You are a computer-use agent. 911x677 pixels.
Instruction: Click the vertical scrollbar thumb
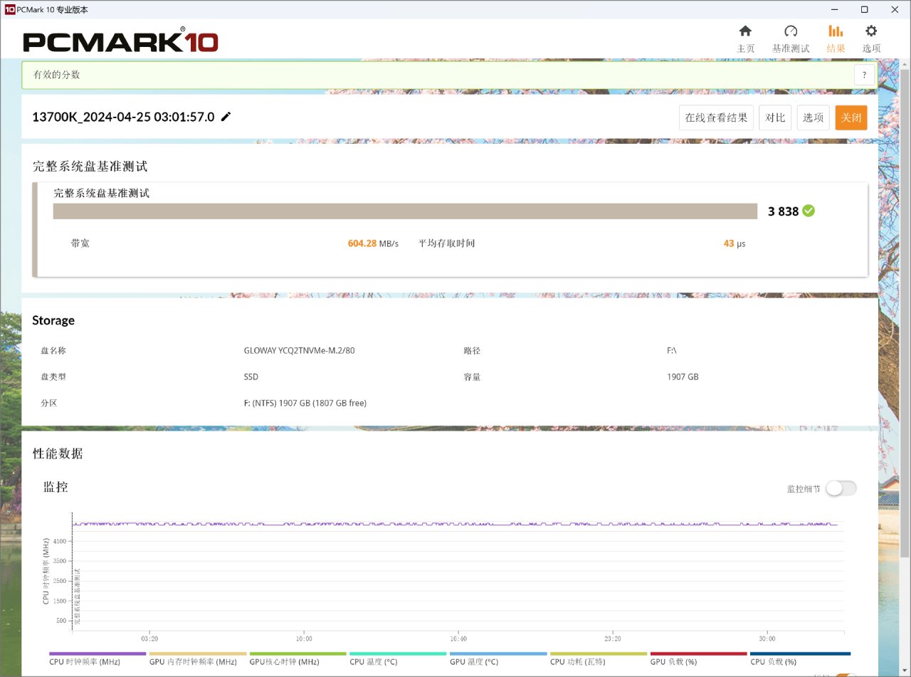[x=905, y=313]
